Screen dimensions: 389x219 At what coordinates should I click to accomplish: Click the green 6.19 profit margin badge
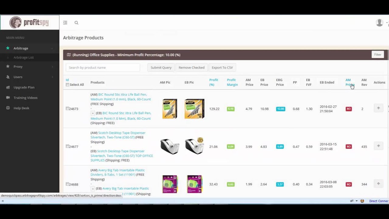click(231, 109)
